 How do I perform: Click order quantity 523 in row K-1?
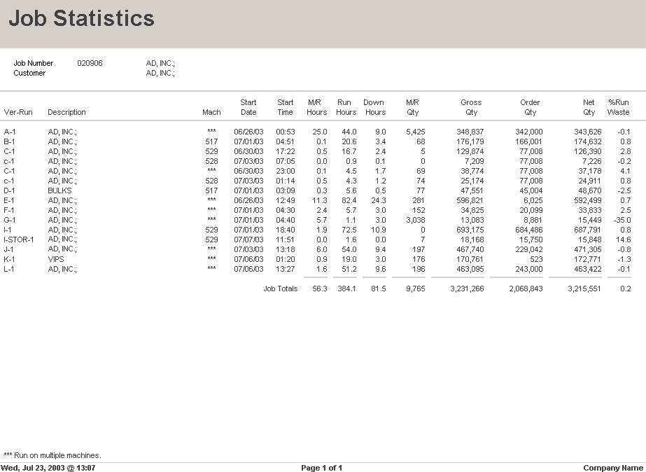[x=536, y=259]
